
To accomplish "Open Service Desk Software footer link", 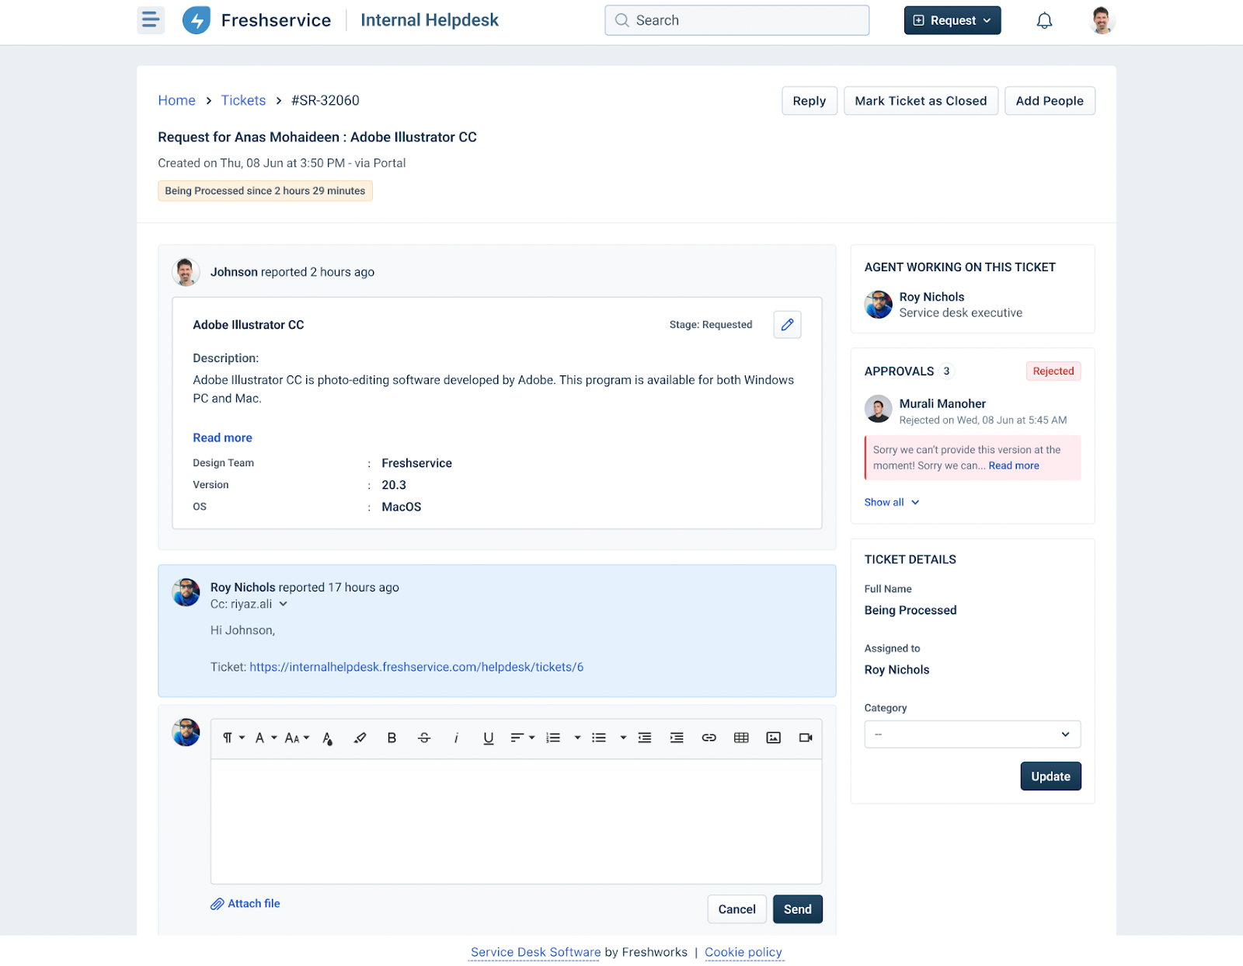I will tap(535, 952).
